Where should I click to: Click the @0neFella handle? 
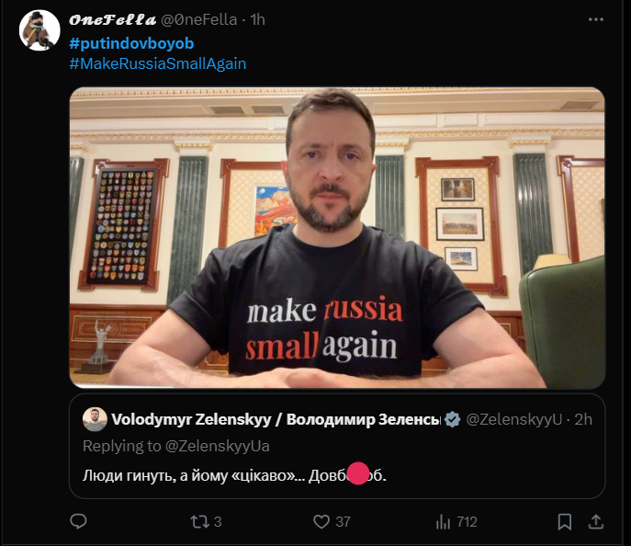point(197,20)
